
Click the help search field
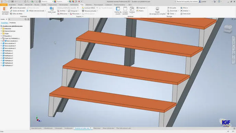tap(187, 1)
